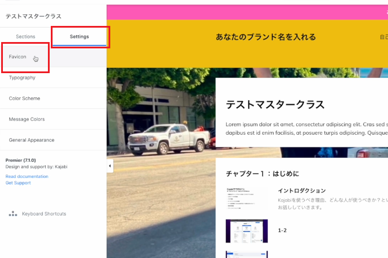Open the 1-2 lesson title
The height and width of the screenshot is (258, 388).
pos(282,230)
